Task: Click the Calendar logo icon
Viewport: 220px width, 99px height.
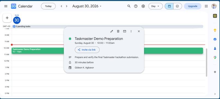Action: click(13, 6)
